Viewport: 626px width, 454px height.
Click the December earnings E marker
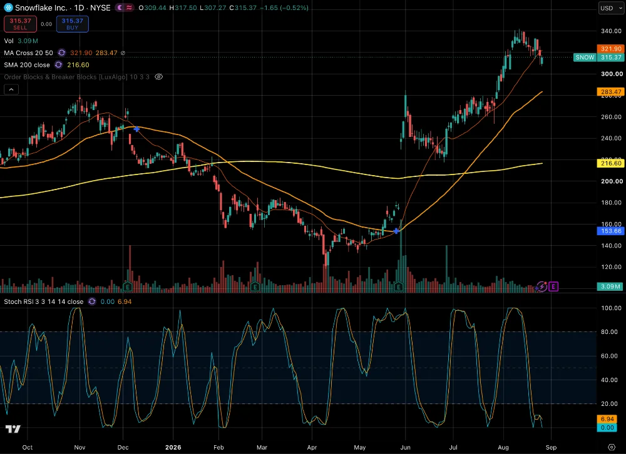click(x=127, y=286)
